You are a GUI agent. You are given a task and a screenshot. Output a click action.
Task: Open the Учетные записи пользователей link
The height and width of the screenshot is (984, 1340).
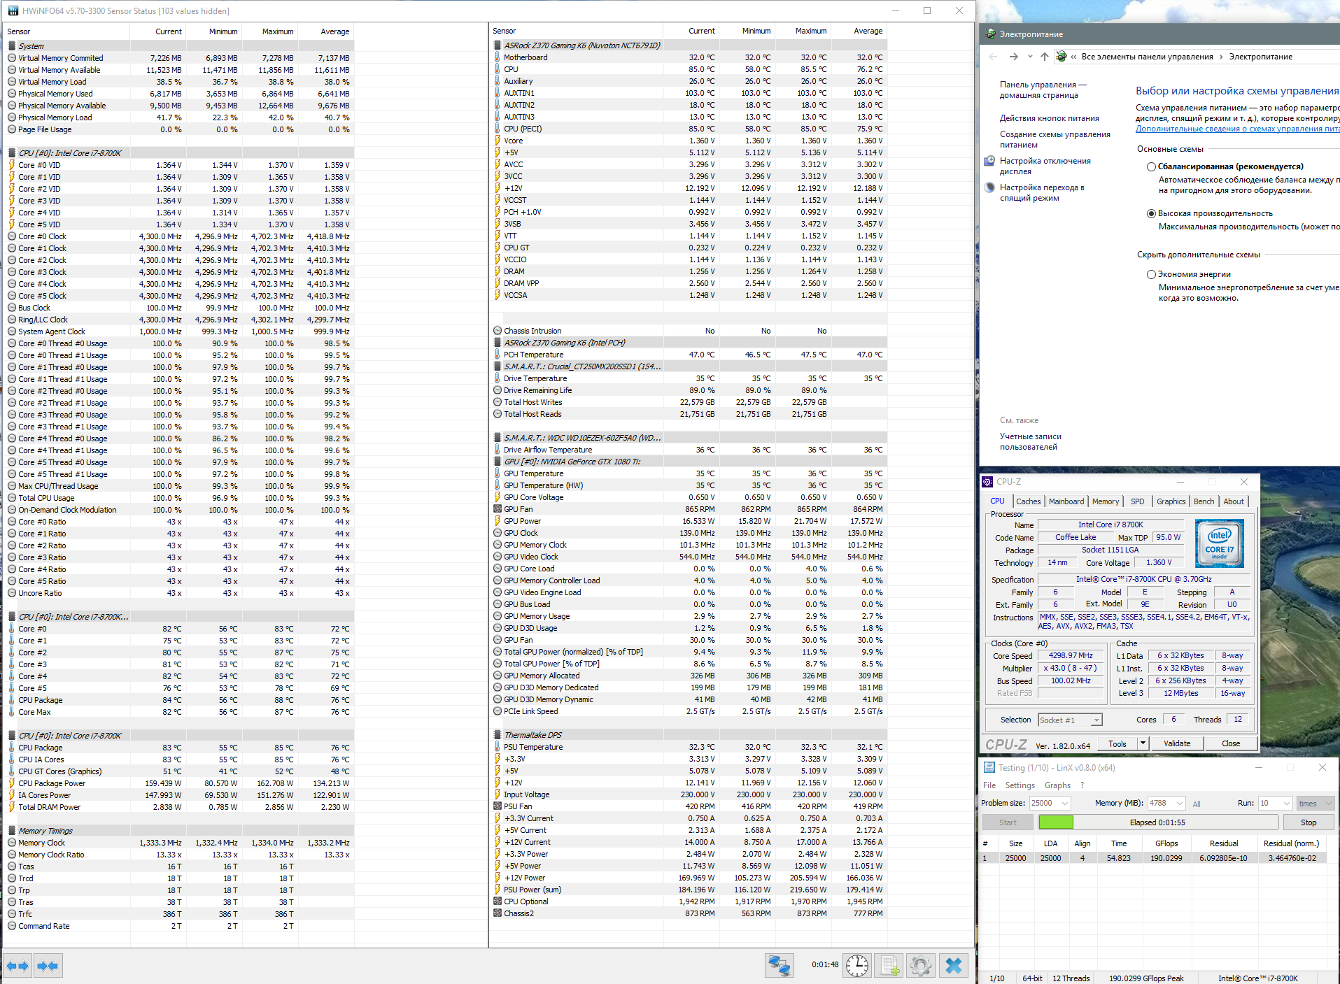click(1030, 441)
